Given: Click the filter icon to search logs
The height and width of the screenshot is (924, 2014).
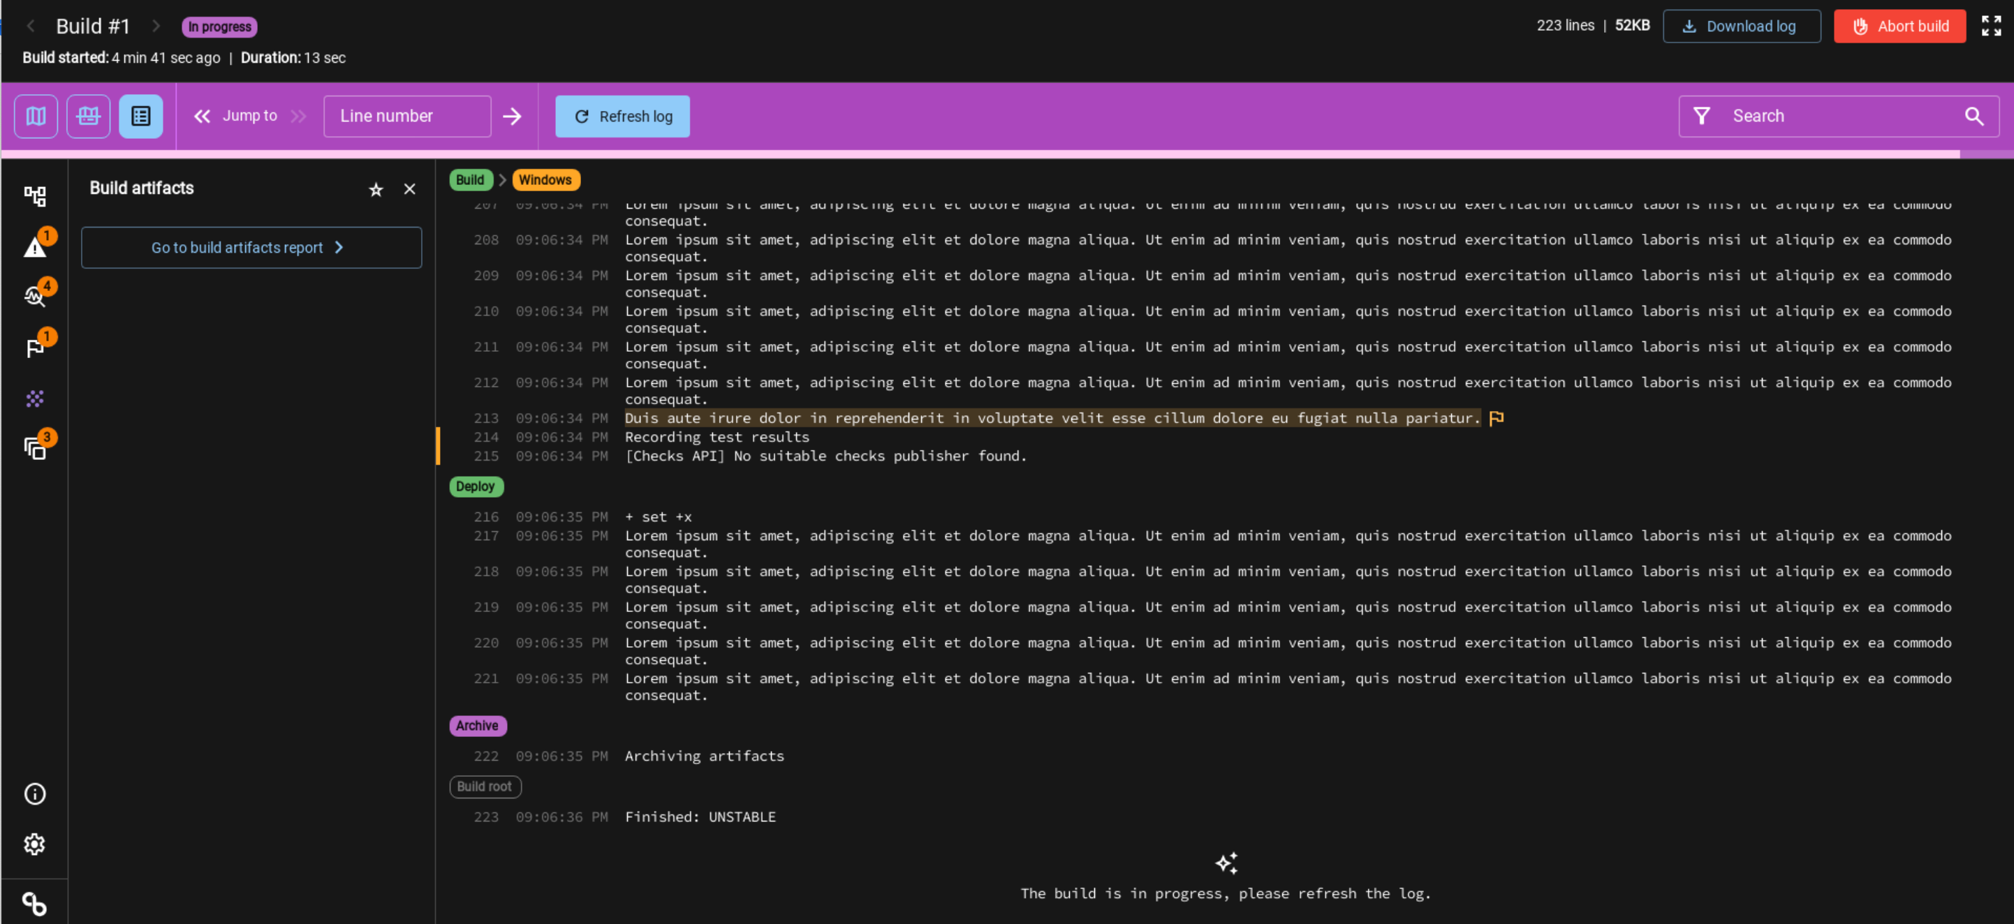Looking at the screenshot, I should click(x=1702, y=116).
